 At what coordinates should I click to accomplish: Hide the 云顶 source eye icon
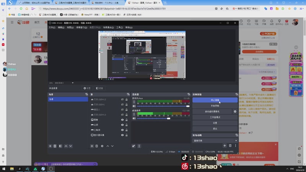(x=122, y=125)
